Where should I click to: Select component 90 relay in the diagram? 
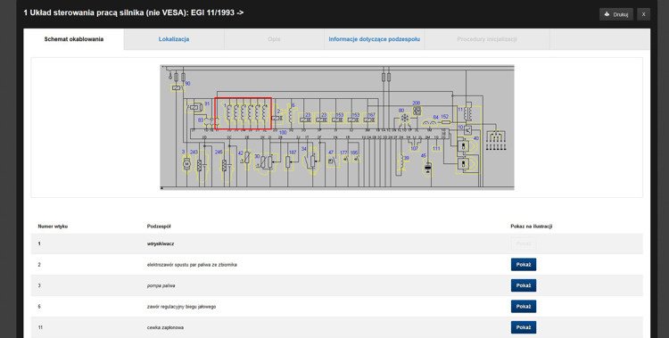coord(178,88)
